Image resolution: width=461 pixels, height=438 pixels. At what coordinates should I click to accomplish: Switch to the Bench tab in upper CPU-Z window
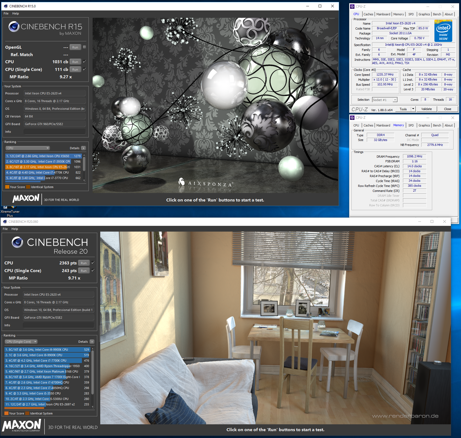pos(437,14)
